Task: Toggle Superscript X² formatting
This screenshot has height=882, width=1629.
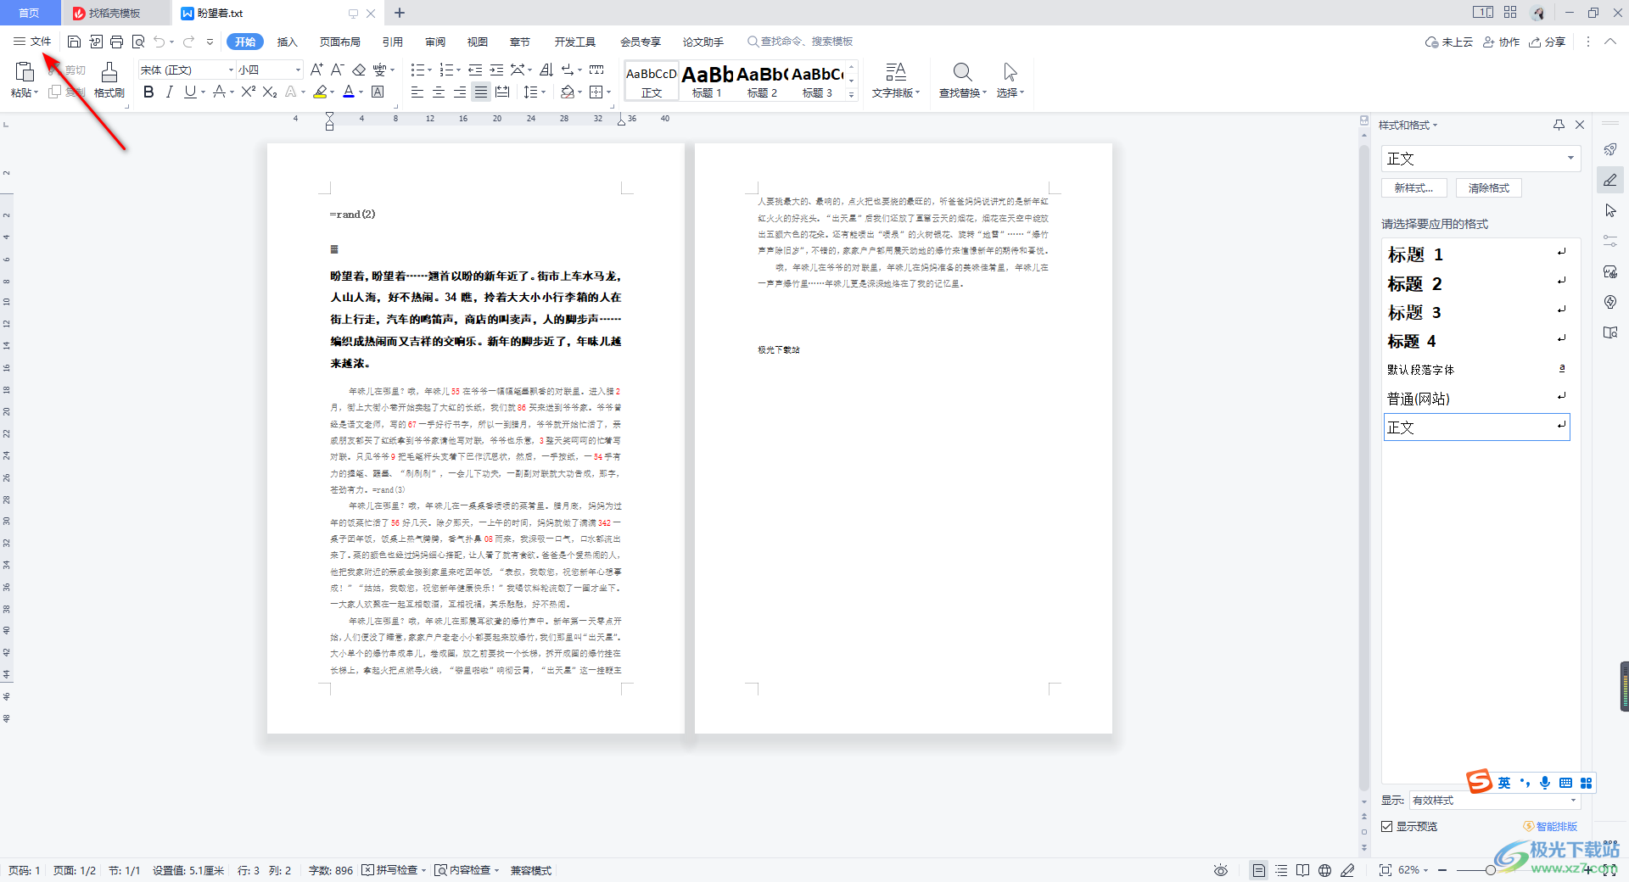Action: click(x=248, y=92)
